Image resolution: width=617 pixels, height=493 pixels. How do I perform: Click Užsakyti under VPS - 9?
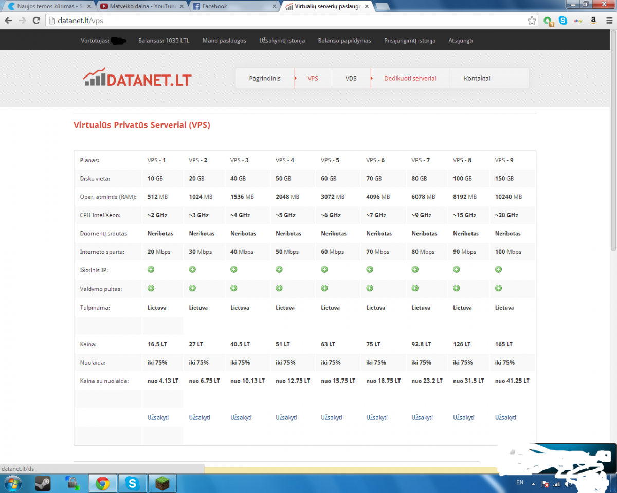pyautogui.click(x=505, y=418)
